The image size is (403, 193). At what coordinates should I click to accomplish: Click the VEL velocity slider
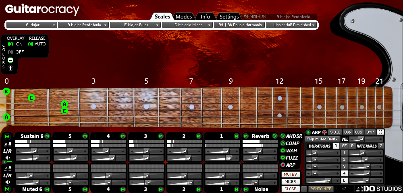(x=366, y=139)
